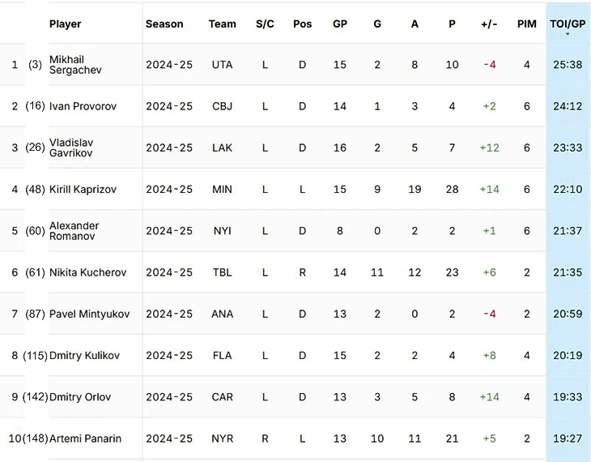Sort by the Pos column header
The image size is (591, 462).
[302, 24]
